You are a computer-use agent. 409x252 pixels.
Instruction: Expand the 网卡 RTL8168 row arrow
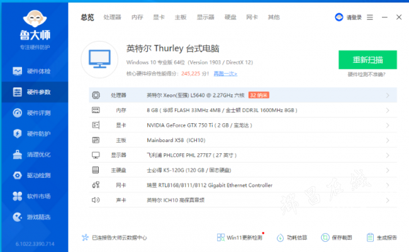[x=388, y=185]
